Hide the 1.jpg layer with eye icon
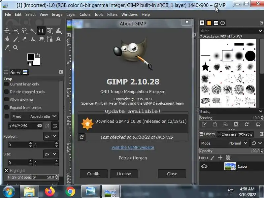Image resolution: width=264 pixels, height=198 pixels. pyautogui.click(x=204, y=166)
